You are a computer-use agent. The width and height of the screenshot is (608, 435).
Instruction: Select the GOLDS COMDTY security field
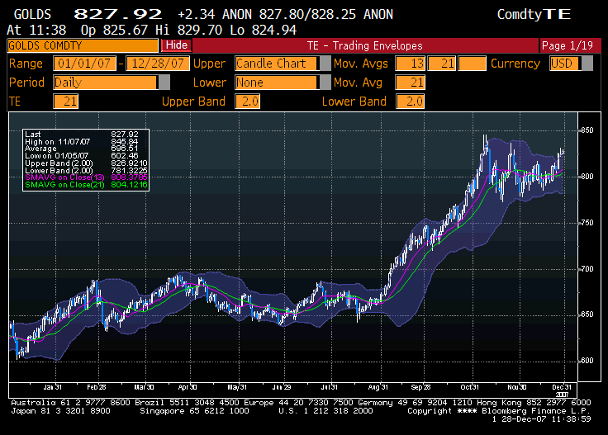(83, 45)
